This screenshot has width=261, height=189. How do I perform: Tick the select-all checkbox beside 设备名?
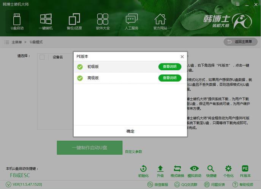click(x=42, y=57)
